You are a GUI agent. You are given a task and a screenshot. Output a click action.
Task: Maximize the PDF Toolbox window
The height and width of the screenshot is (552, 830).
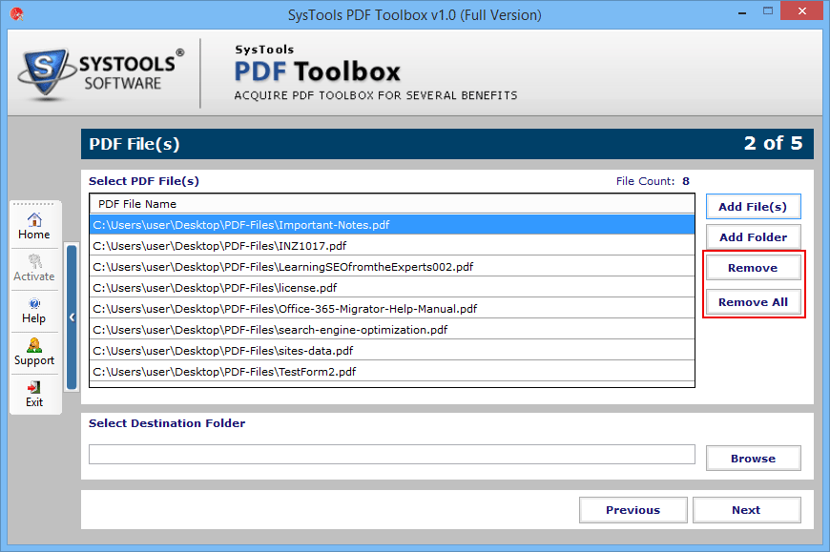click(768, 11)
